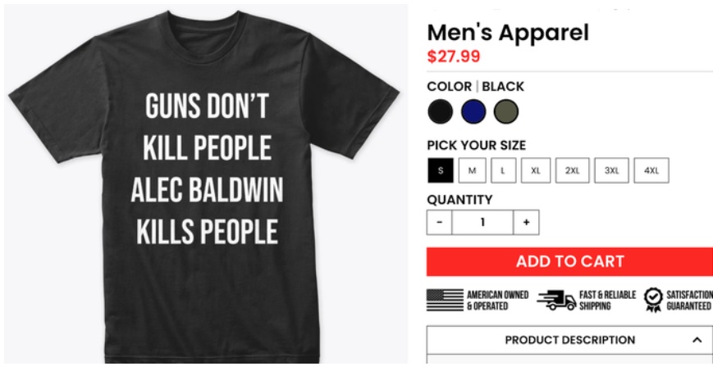Click the quantity number field
The width and height of the screenshot is (713, 371).
coord(482,223)
